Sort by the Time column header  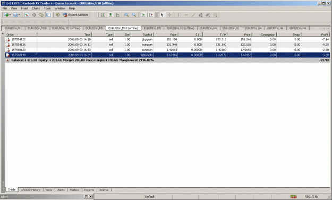click(64, 34)
